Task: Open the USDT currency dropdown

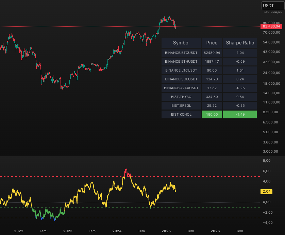Action: point(272,6)
